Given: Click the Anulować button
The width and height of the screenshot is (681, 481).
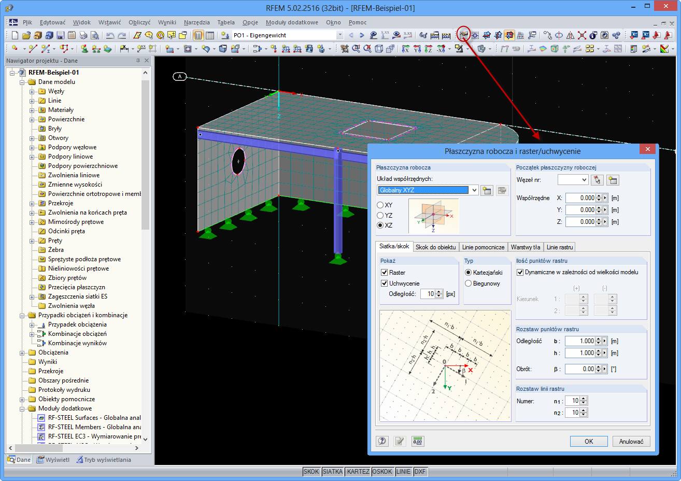Looking at the screenshot, I should point(631,442).
